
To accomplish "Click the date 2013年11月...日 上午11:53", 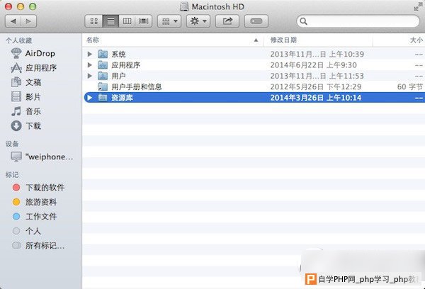I will [317, 76].
